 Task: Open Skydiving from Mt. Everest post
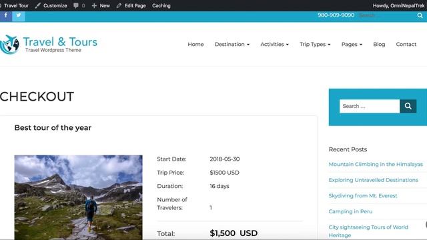tap(363, 195)
